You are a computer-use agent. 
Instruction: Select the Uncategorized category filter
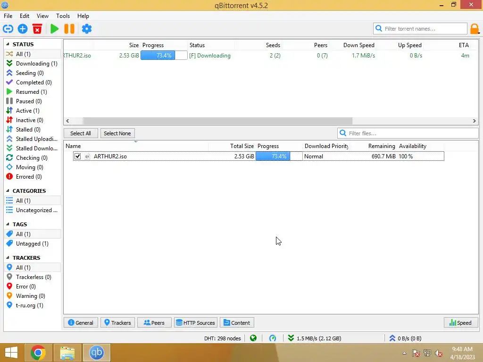32,210
